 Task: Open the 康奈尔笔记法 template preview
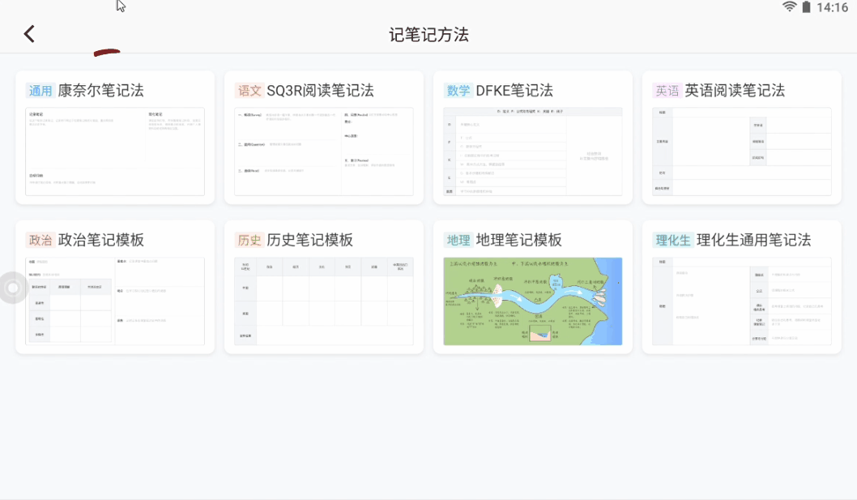[x=115, y=152]
